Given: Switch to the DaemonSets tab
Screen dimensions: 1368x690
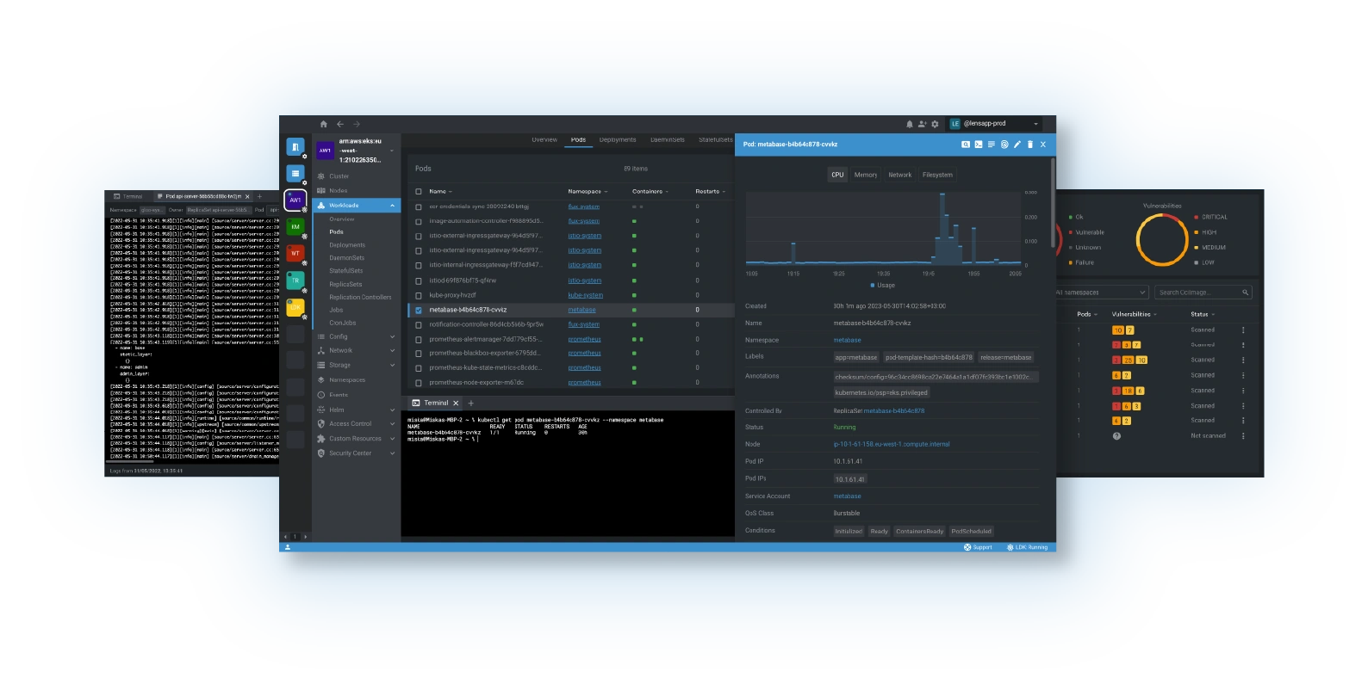Looking at the screenshot, I should 668,139.
